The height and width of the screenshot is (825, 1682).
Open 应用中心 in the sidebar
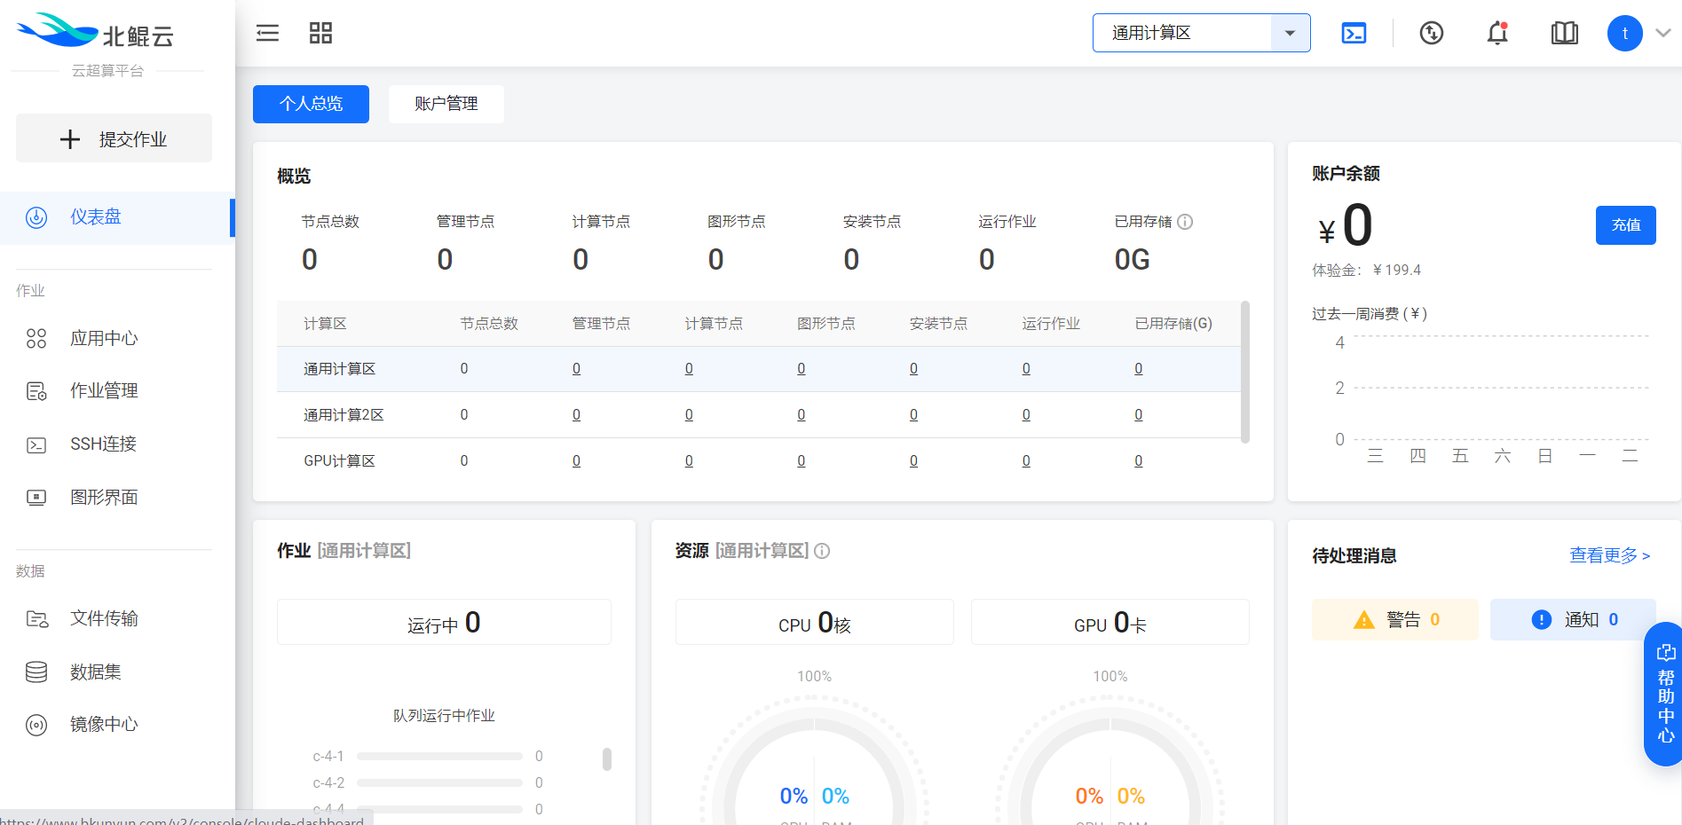coord(104,338)
